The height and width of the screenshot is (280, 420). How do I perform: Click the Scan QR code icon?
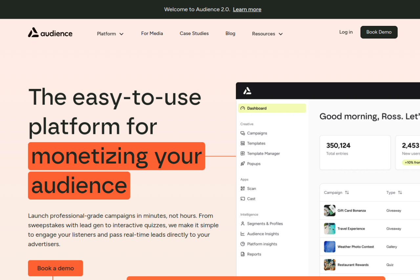tap(243, 189)
